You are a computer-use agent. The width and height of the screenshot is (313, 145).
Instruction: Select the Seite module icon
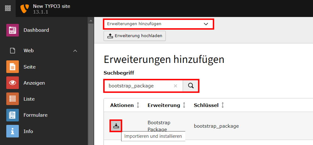pos(13,67)
